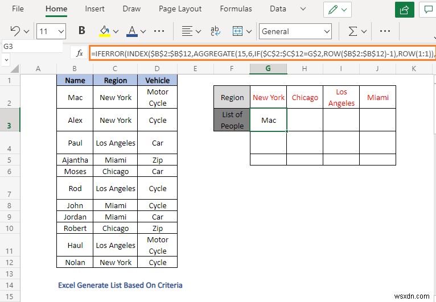Select the cell containing Nolan

[75, 262]
